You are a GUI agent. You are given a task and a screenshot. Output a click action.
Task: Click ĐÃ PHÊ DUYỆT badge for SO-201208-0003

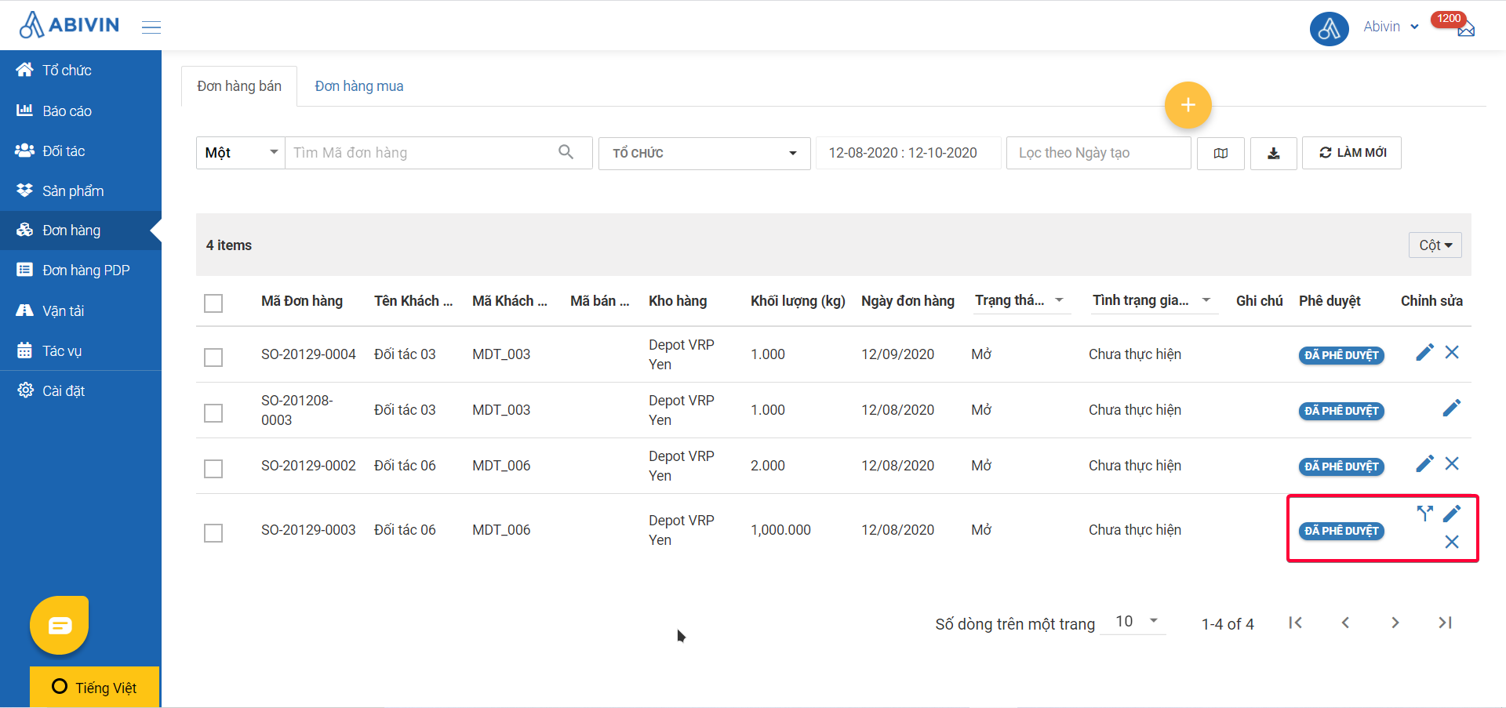tap(1341, 411)
